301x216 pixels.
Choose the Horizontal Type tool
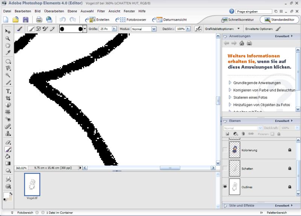click(x=8, y=91)
